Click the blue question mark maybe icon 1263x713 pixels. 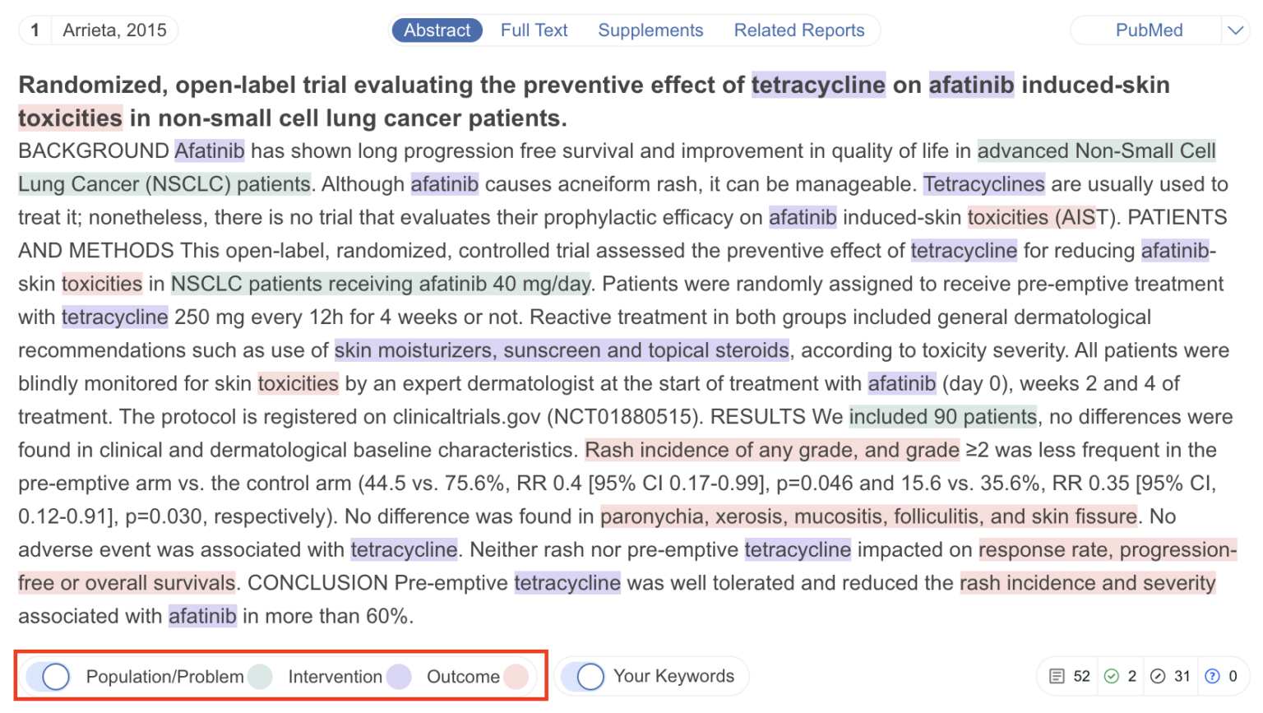(x=1212, y=676)
